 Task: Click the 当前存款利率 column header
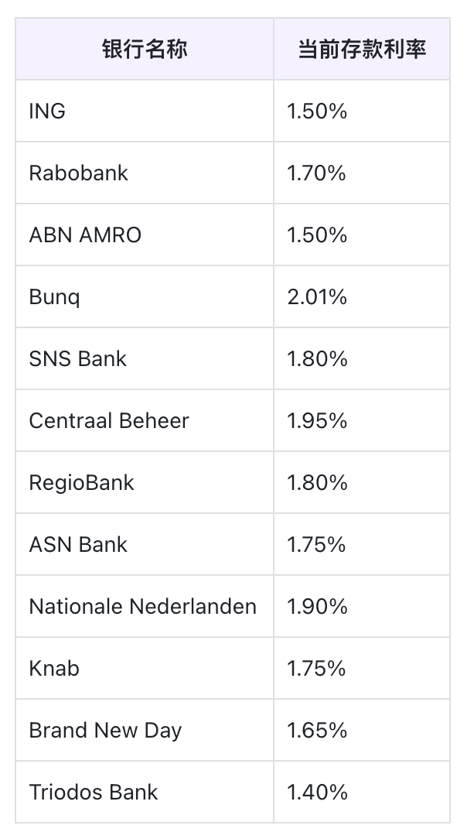coord(362,50)
